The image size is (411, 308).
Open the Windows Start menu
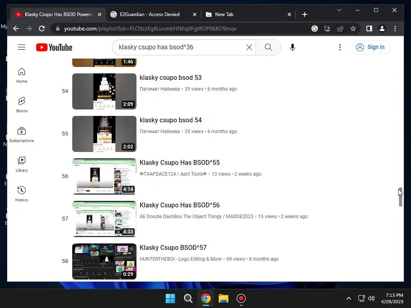point(170,298)
